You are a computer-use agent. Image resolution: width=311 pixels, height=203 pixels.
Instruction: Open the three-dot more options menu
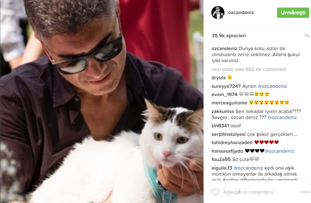(x=305, y=192)
